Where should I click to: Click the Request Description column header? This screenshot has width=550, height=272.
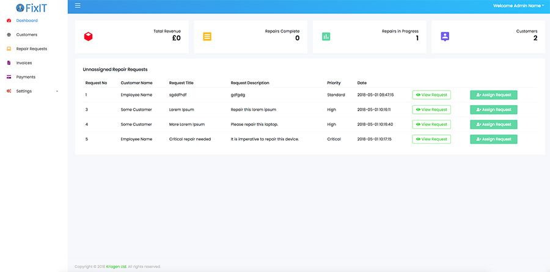(250, 83)
